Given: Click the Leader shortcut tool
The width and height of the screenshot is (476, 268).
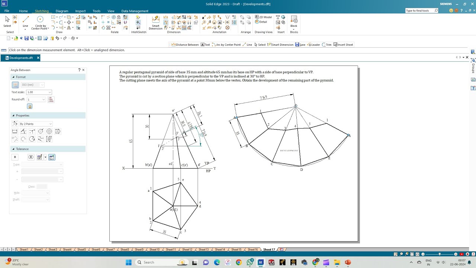Looking at the screenshot, I should [313, 45].
